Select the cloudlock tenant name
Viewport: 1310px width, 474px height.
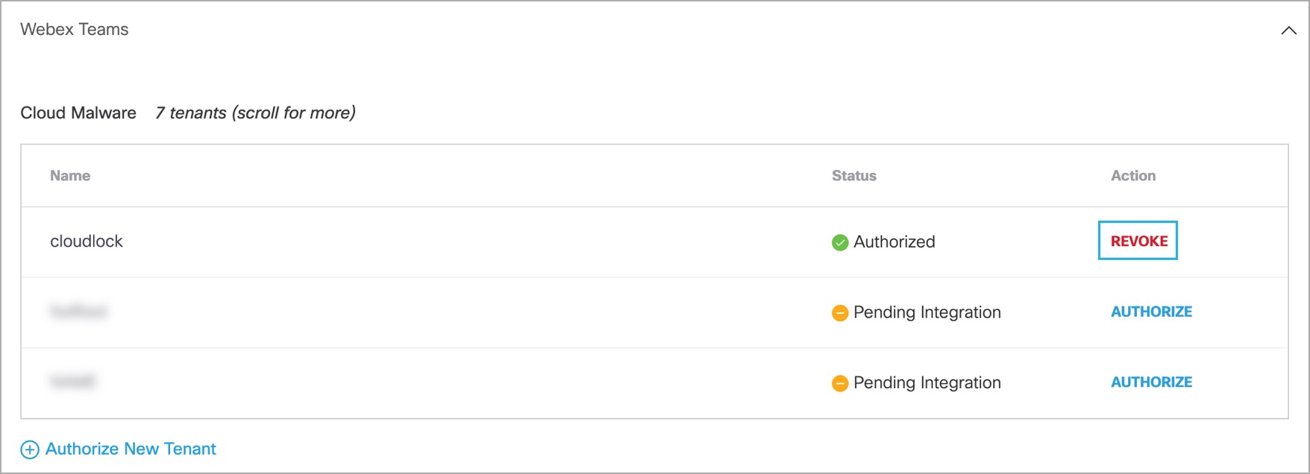click(x=87, y=241)
